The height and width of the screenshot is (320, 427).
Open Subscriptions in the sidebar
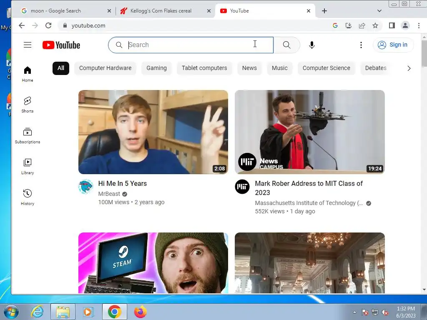(28, 135)
